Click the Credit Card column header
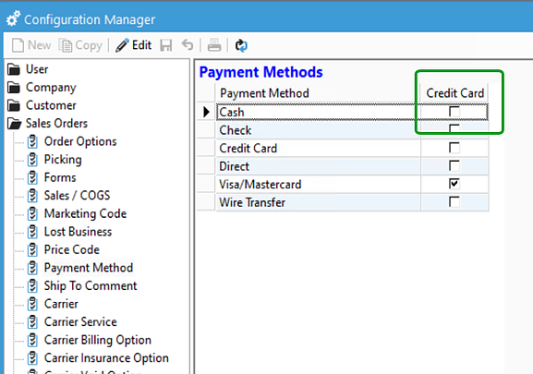The height and width of the screenshot is (374, 533). coord(454,93)
